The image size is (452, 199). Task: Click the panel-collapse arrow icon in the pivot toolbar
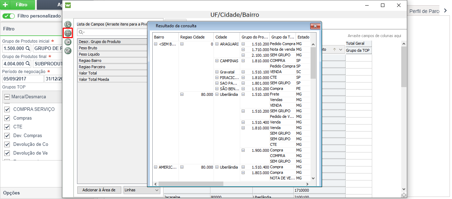click(68, 42)
